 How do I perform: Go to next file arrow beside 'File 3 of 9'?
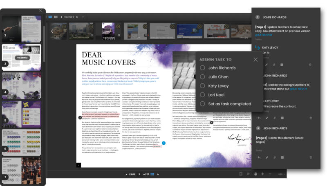(77, 17)
